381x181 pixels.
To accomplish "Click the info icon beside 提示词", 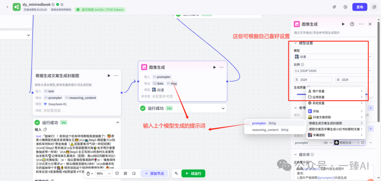I will tap(312, 155).
